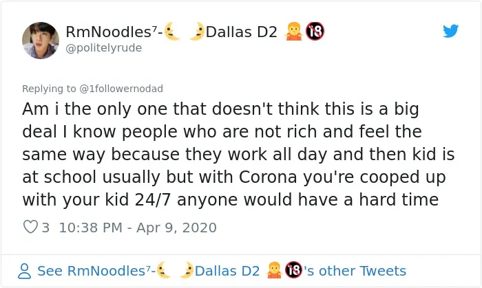The width and height of the screenshot is (482, 288).
Task: Click See RmNoodles⁷ other Tweets link
Action: pyautogui.click(x=222, y=271)
